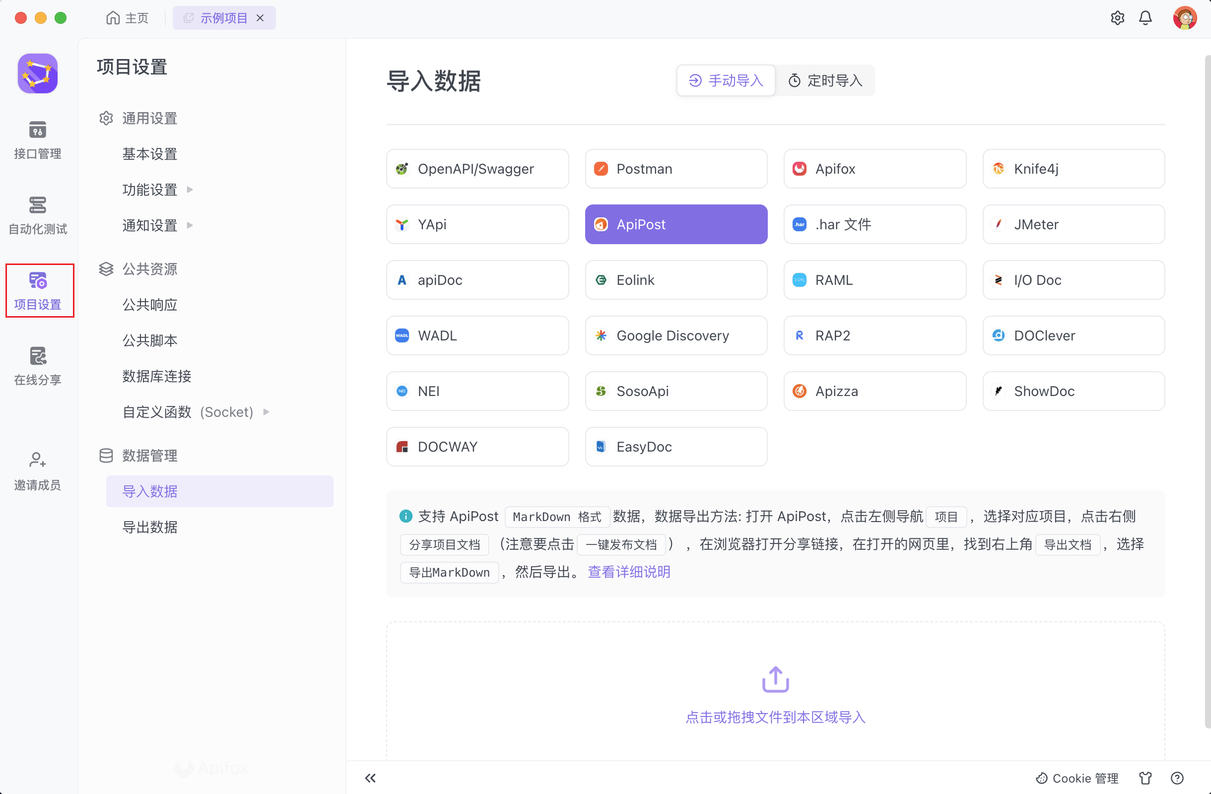Open 自动化测试 in the sidebar
The image size is (1211, 794).
point(37,215)
